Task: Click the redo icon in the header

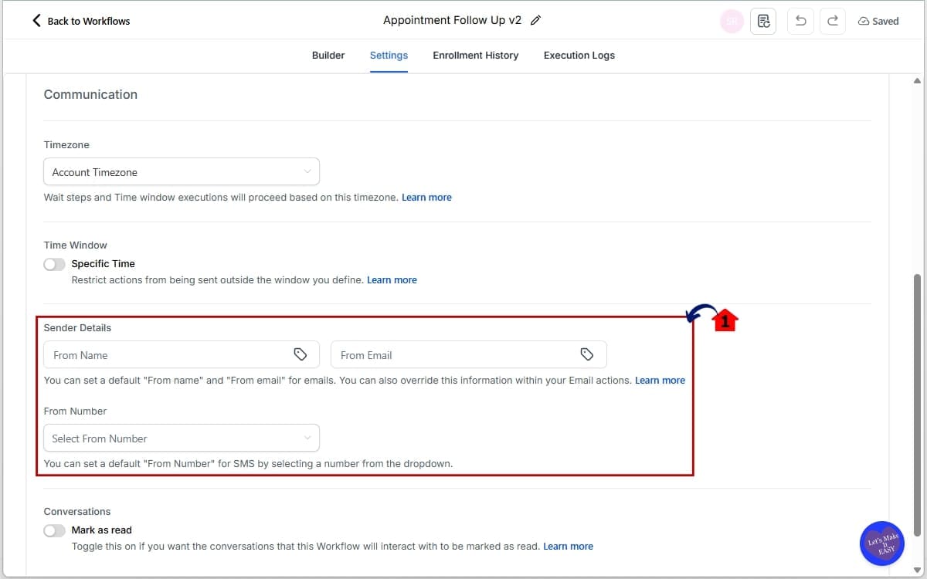Action: click(832, 21)
